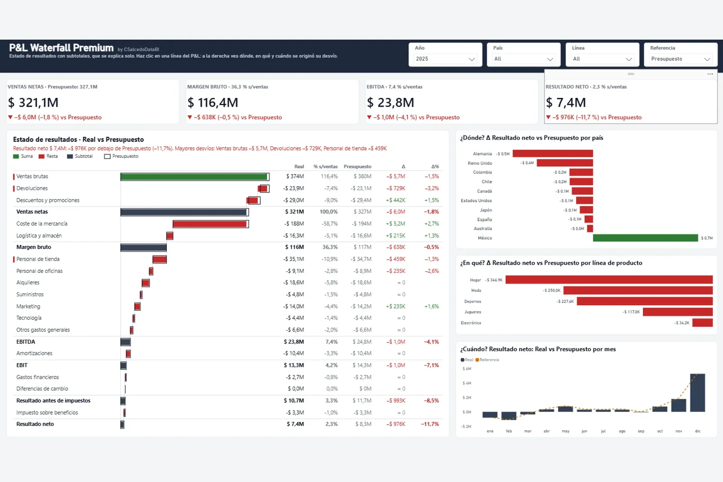
Task: Click the "Reino Unido" label in the country chart
Action: click(x=480, y=163)
